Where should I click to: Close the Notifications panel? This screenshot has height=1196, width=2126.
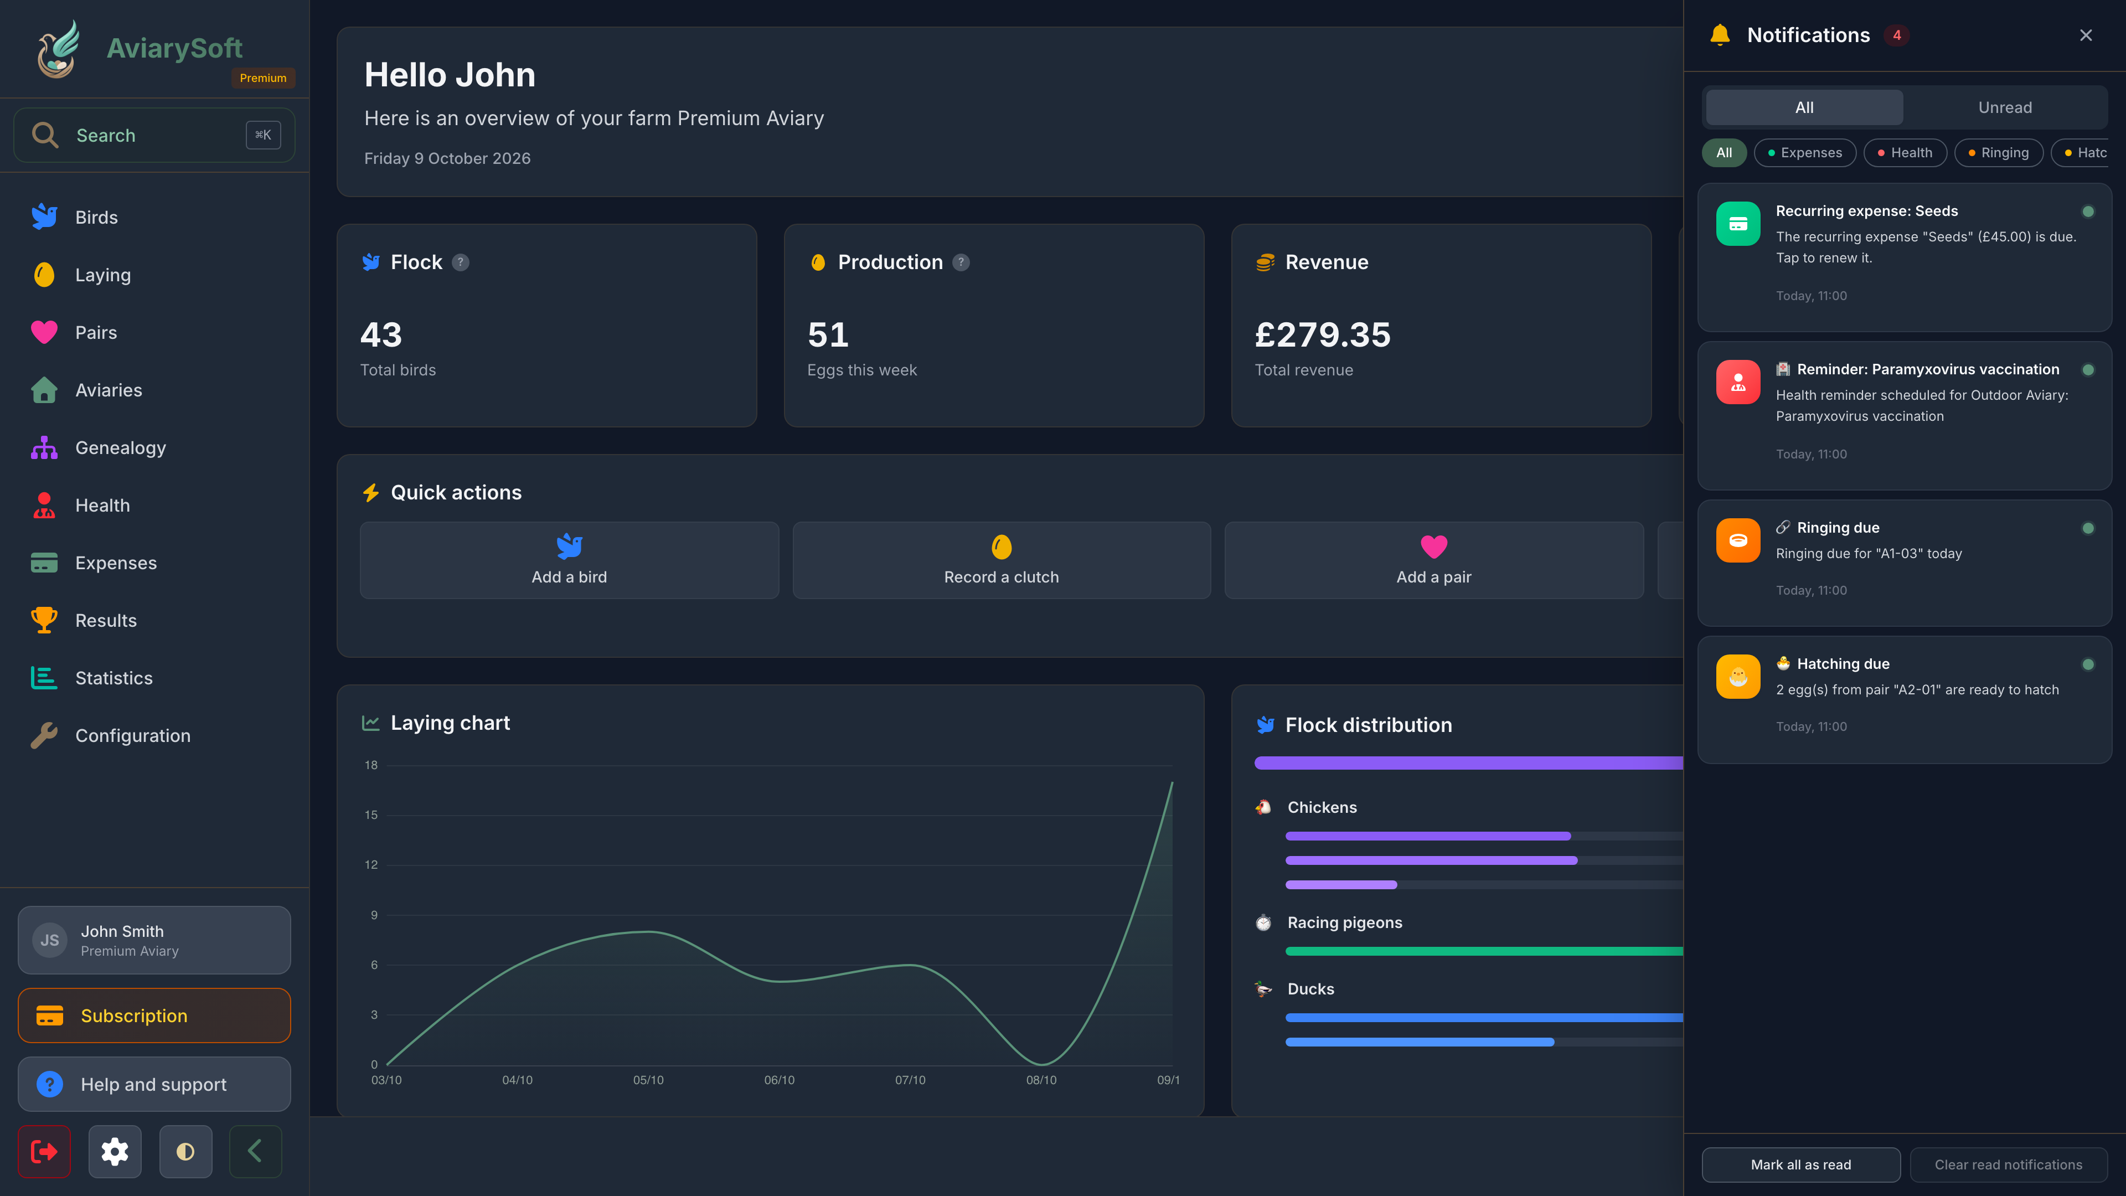pyautogui.click(x=2086, y=35)
